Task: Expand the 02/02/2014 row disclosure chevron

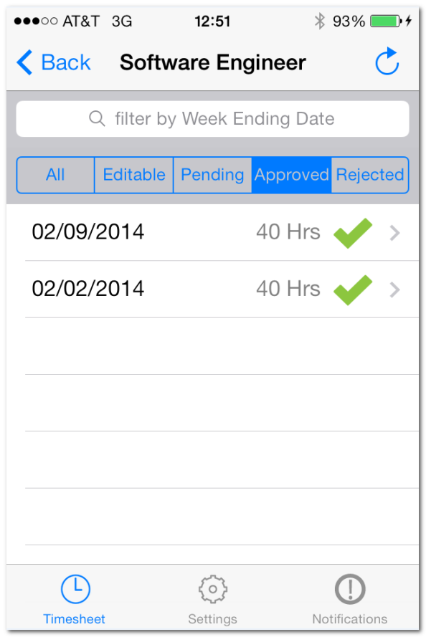Action: click(394, 289)
